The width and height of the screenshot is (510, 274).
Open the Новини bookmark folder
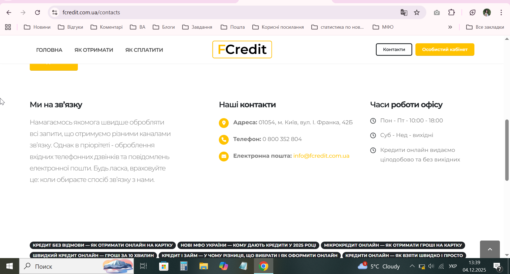(37, 27)
